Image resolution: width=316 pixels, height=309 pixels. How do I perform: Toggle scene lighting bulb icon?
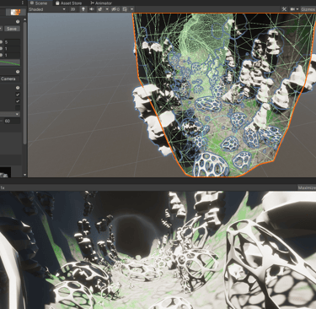click(83, 9)
